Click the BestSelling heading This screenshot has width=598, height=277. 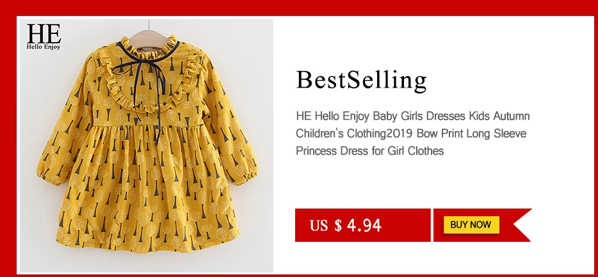[361, 80]
